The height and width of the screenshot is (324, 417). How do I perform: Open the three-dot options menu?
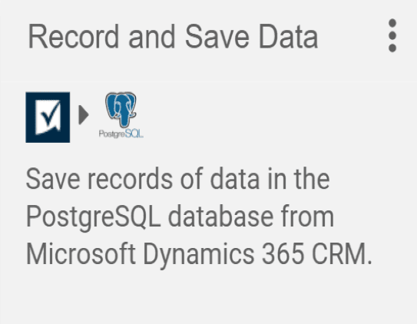[x=392, y=35]
